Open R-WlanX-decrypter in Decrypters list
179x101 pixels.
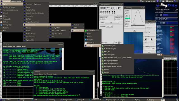tap(117, 49)
